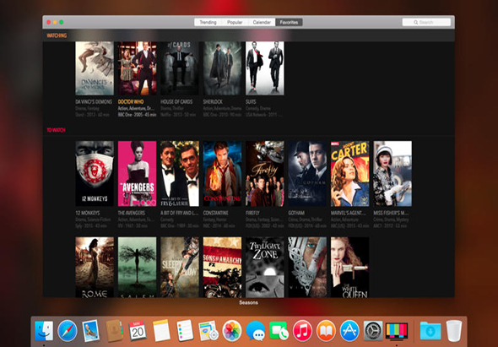Switch to the Trending tab
The image size is (498, 347).
coord(208,22)
